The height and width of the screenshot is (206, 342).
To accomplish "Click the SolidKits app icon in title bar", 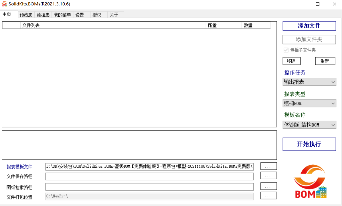I will pos(4,4).
